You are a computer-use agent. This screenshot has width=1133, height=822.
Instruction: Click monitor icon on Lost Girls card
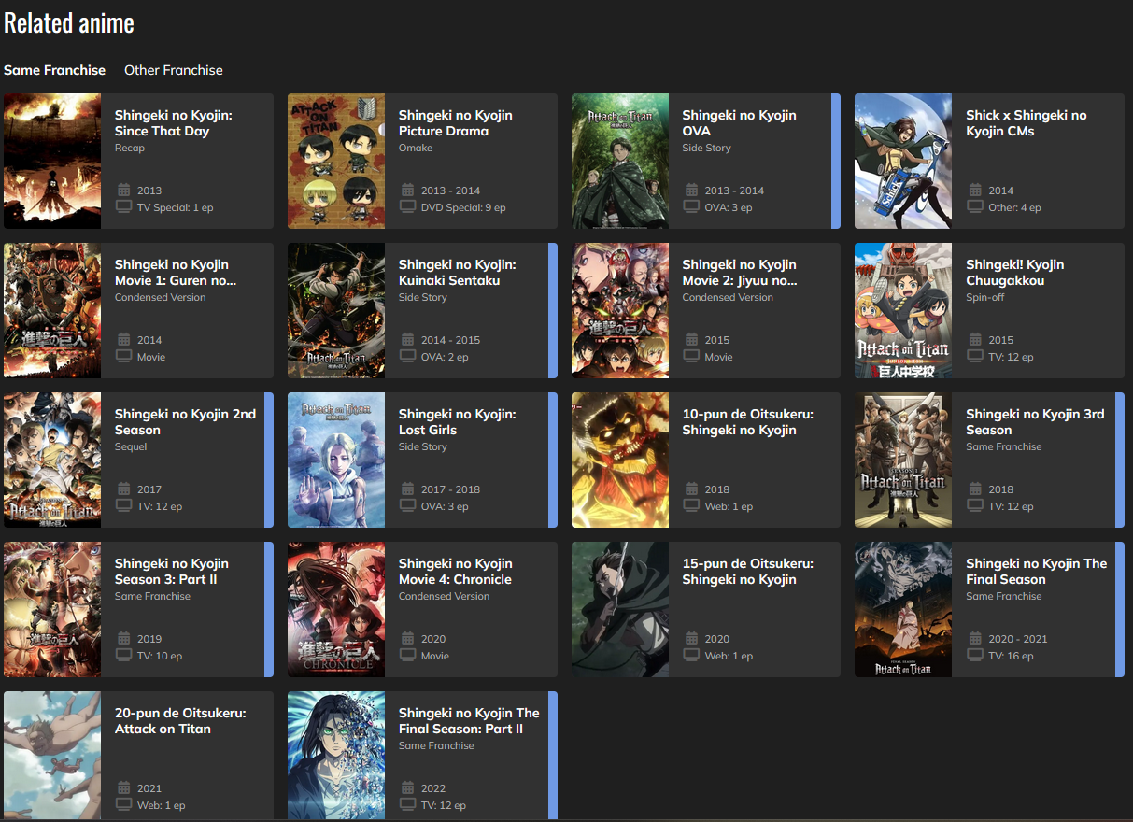(407, 505)
